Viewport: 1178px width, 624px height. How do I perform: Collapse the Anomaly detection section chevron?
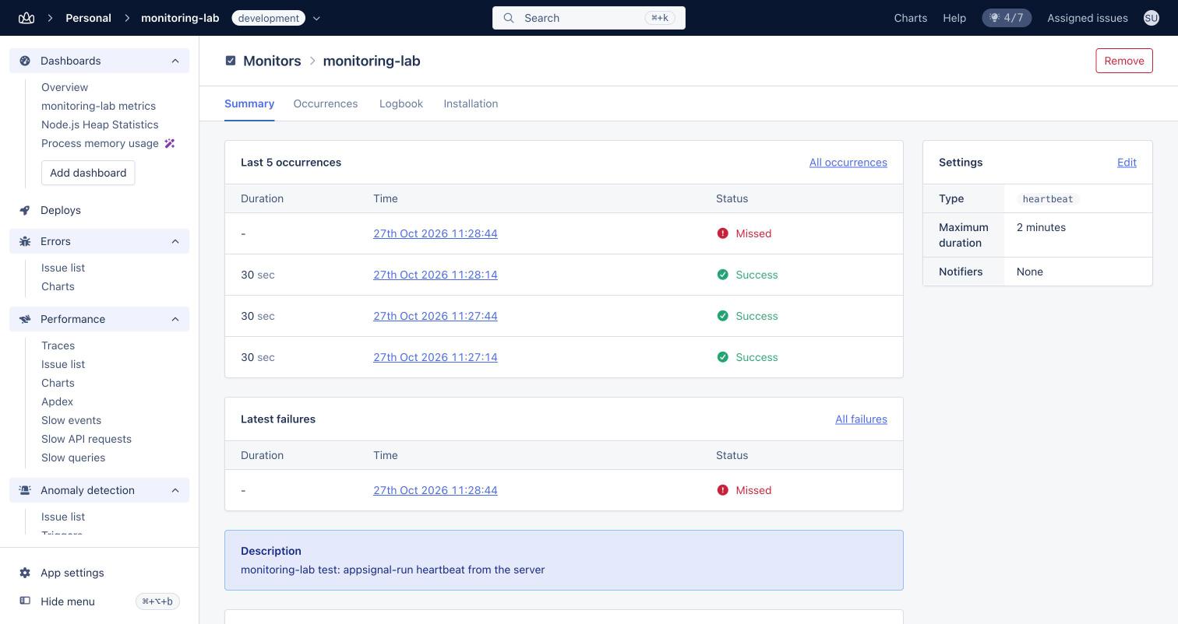[x=175, y=490]
